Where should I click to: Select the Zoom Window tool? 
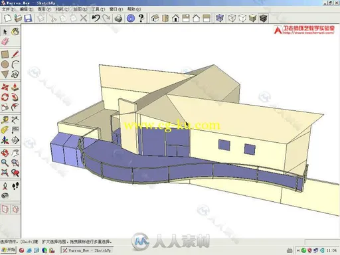tap(15, 163)
